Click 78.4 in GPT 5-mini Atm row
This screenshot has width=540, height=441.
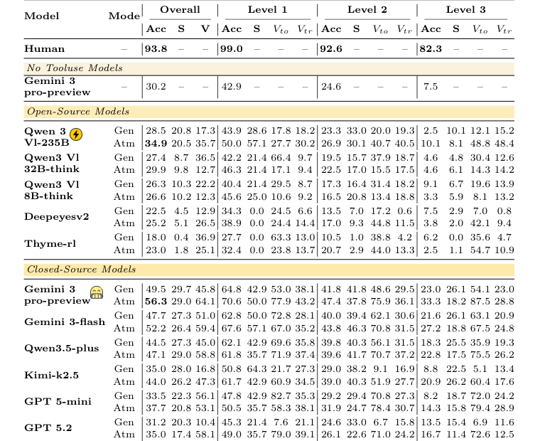380,408
